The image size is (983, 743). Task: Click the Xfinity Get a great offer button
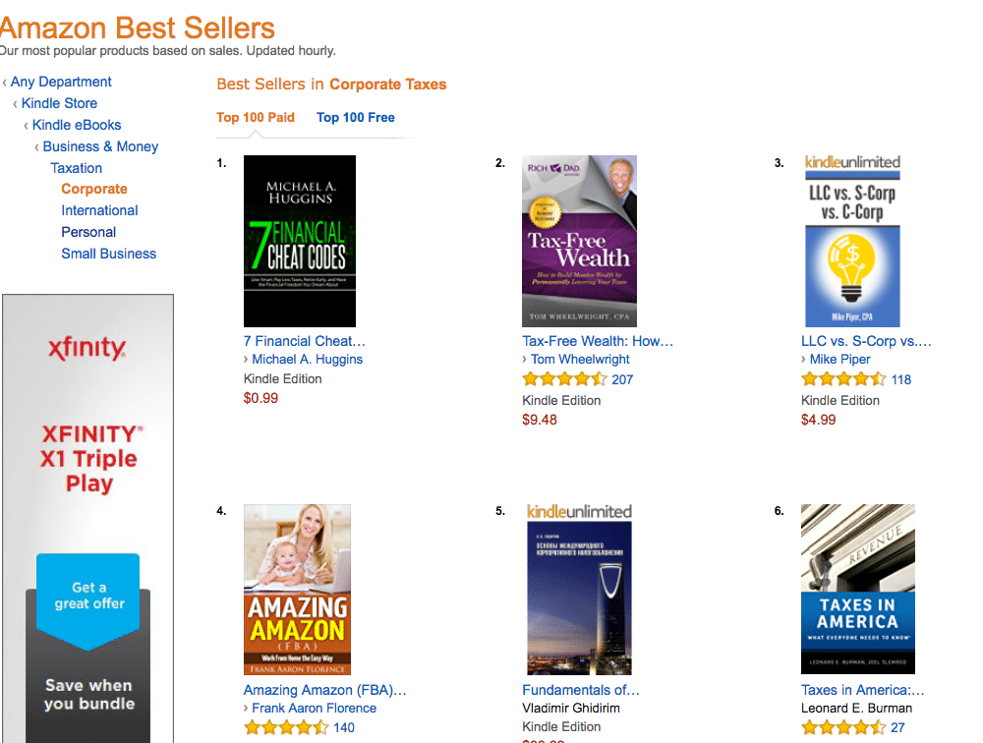(88, 596)
